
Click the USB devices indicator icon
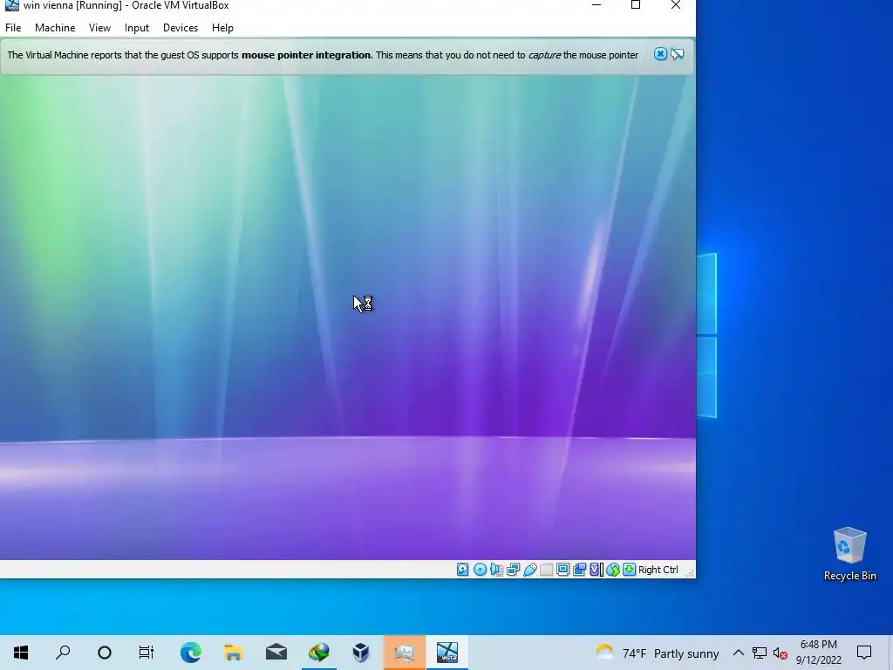[x=529, y=569]
